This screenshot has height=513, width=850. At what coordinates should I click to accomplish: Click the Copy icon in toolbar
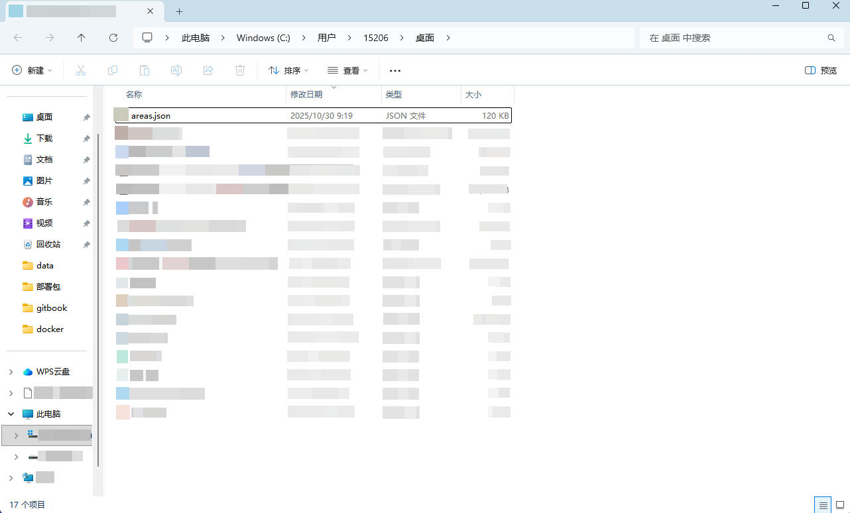pyautogui.click(x=113, y=70)
